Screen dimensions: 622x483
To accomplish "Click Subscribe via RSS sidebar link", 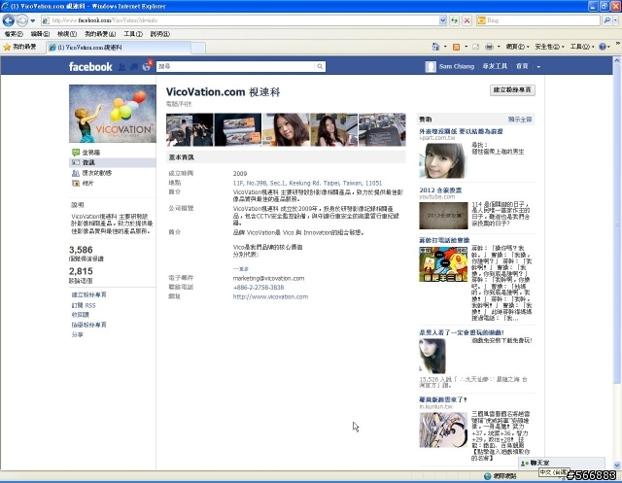I will point(84,305).
